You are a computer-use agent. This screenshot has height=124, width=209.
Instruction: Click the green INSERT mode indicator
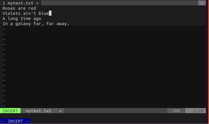click(x=10, y=111)
